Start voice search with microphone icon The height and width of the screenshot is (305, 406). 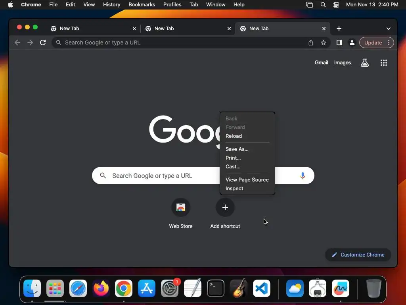tap(303, 176)
